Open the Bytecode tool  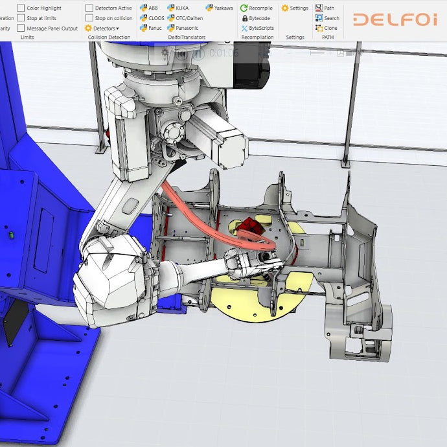(255, 18)
